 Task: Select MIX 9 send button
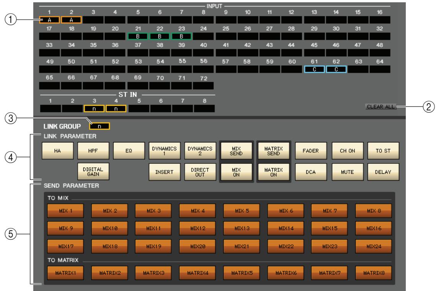pyautogui.click(x=66, y=228)
